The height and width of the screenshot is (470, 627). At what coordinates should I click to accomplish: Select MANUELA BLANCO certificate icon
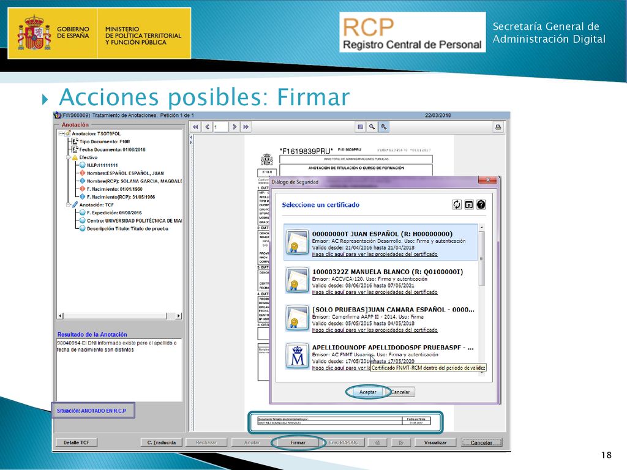(x=297, y=280)
